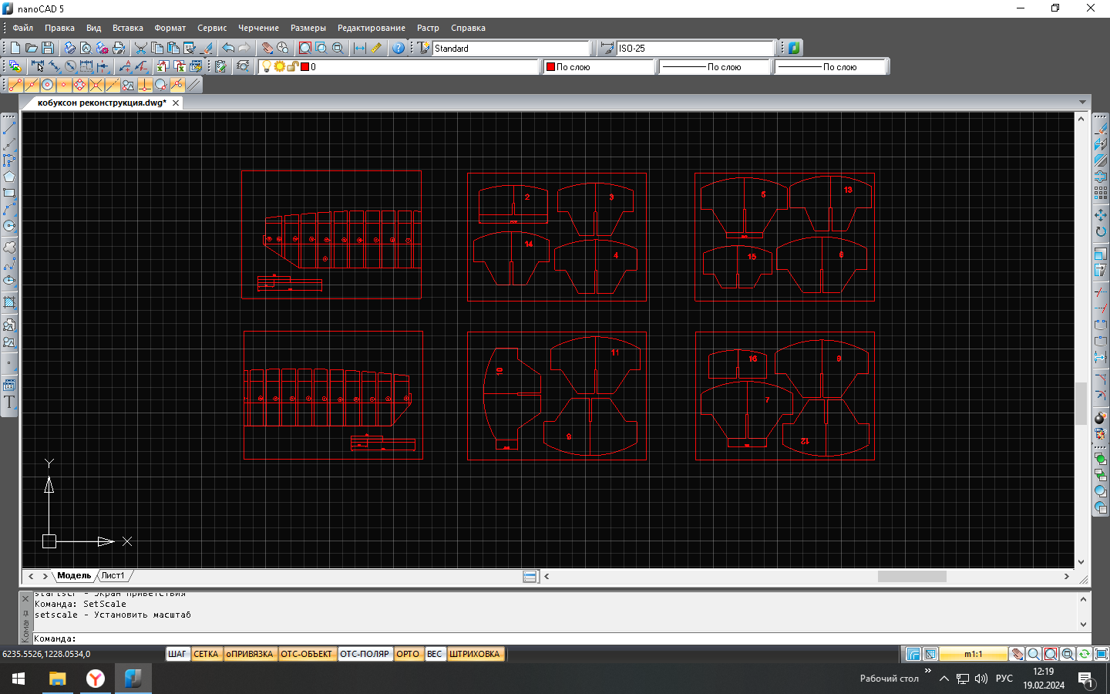Open the ISO-25 dimension style dropdown
The height and width of the screenshot is (694, 1110).
pos(695,48)
